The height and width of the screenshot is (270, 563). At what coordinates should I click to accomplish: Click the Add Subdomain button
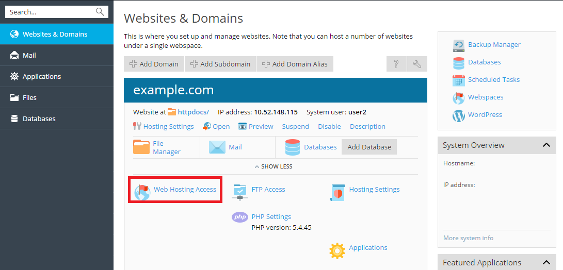pos(220,64)
